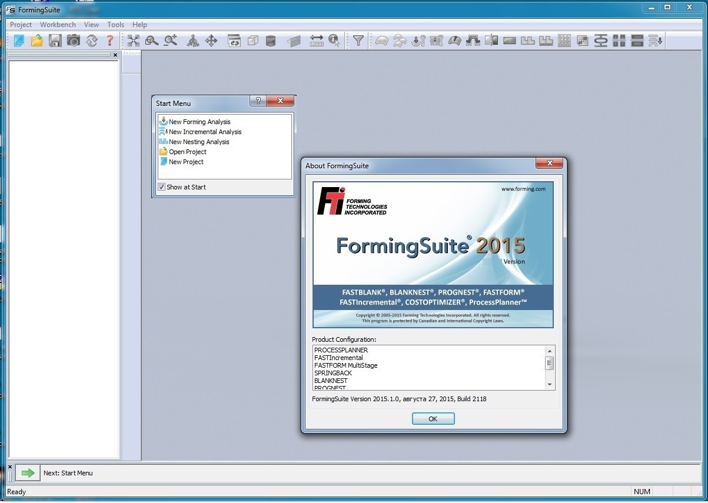Click the nesting pieces with base strip icon

pos(546,41)
